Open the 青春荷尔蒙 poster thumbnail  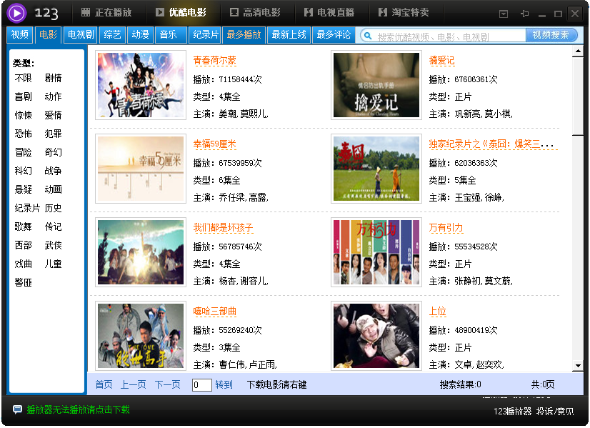pyautogui.click(x=141, y=85)
